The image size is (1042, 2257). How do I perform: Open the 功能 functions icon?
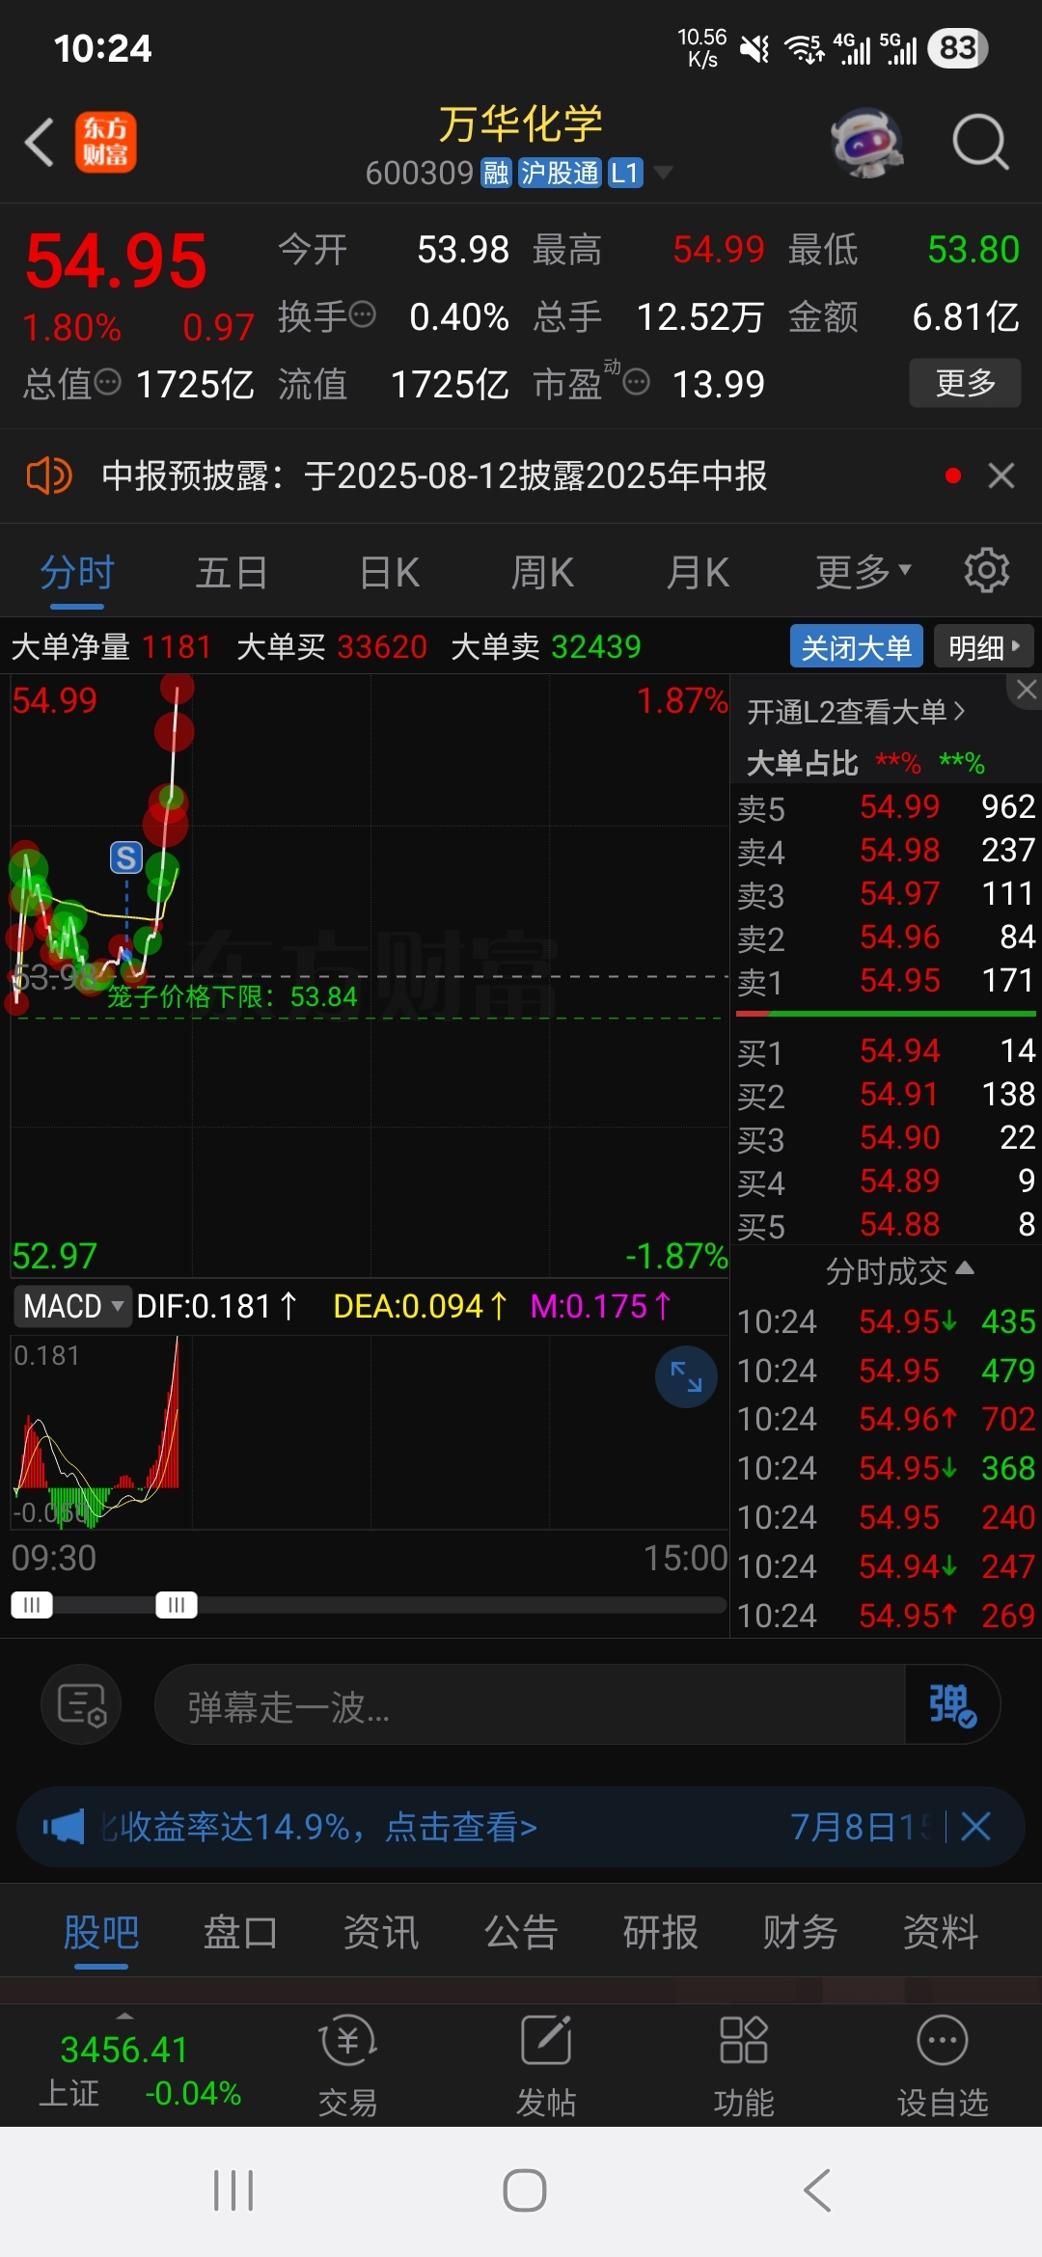[x=744, y=2064]
